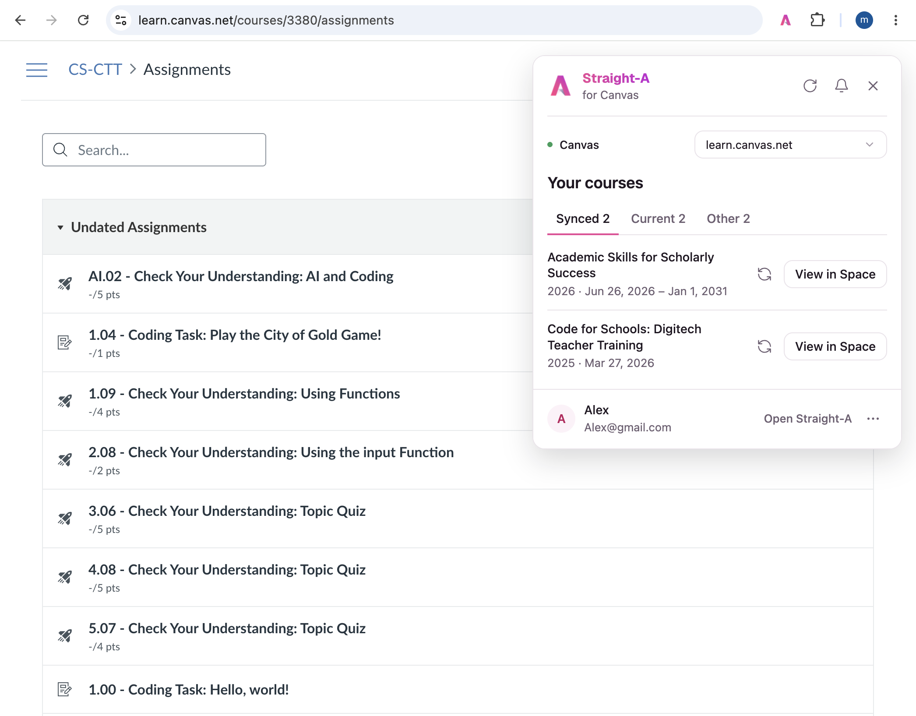The height and width of the screenshot is (716, 916).
Task: Collapse the Undated Assignments group
Action: tap(60, 227)
